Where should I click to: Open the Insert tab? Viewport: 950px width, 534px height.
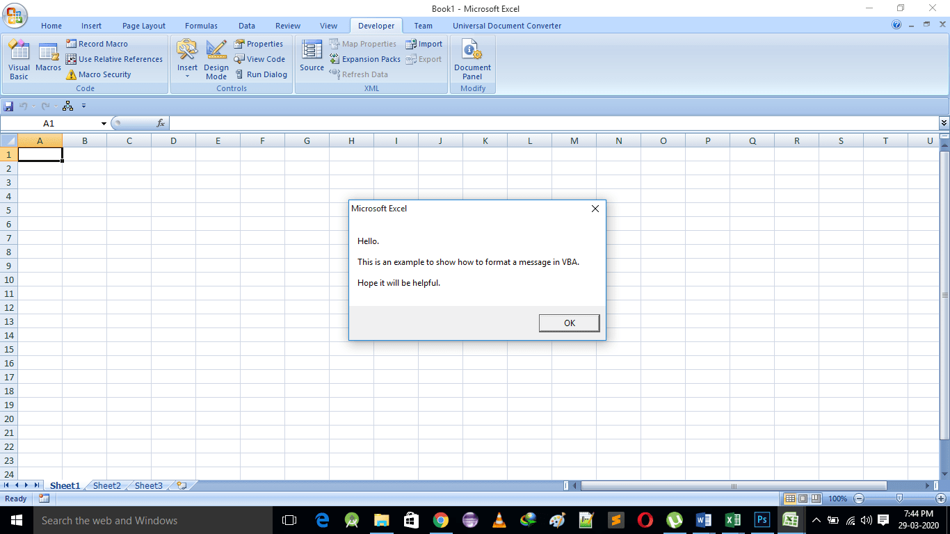click(x=91, y=26)
